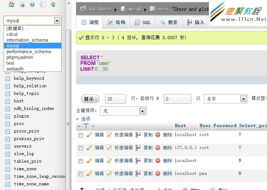This screenshot has width=267, height=190.
Task: Click copy icon in localhost pma row
Action: (x=138, y=173)
